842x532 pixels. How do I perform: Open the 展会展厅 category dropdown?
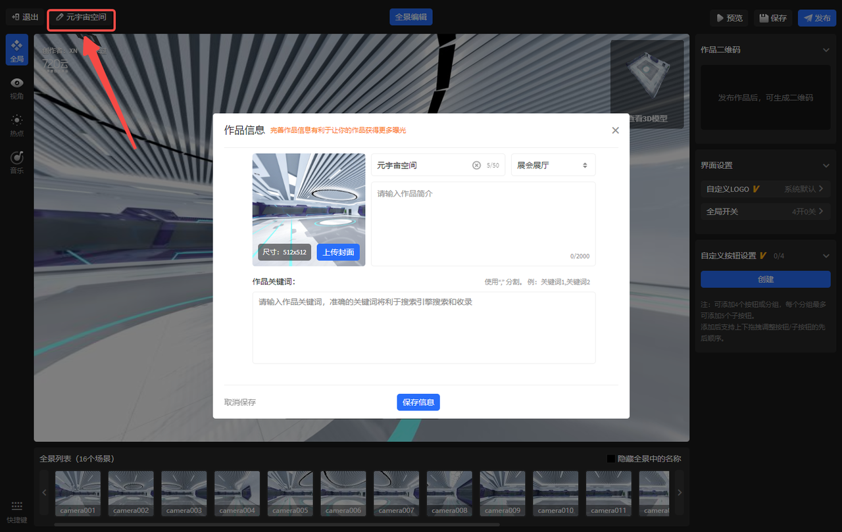coord(553,165)
